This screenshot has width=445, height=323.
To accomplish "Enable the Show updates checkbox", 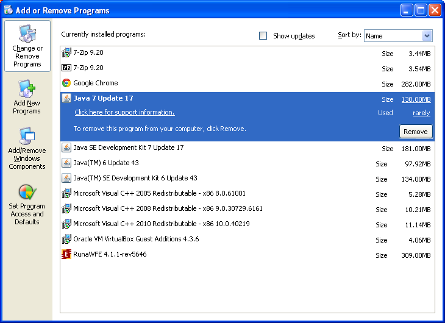I will 263,36.
